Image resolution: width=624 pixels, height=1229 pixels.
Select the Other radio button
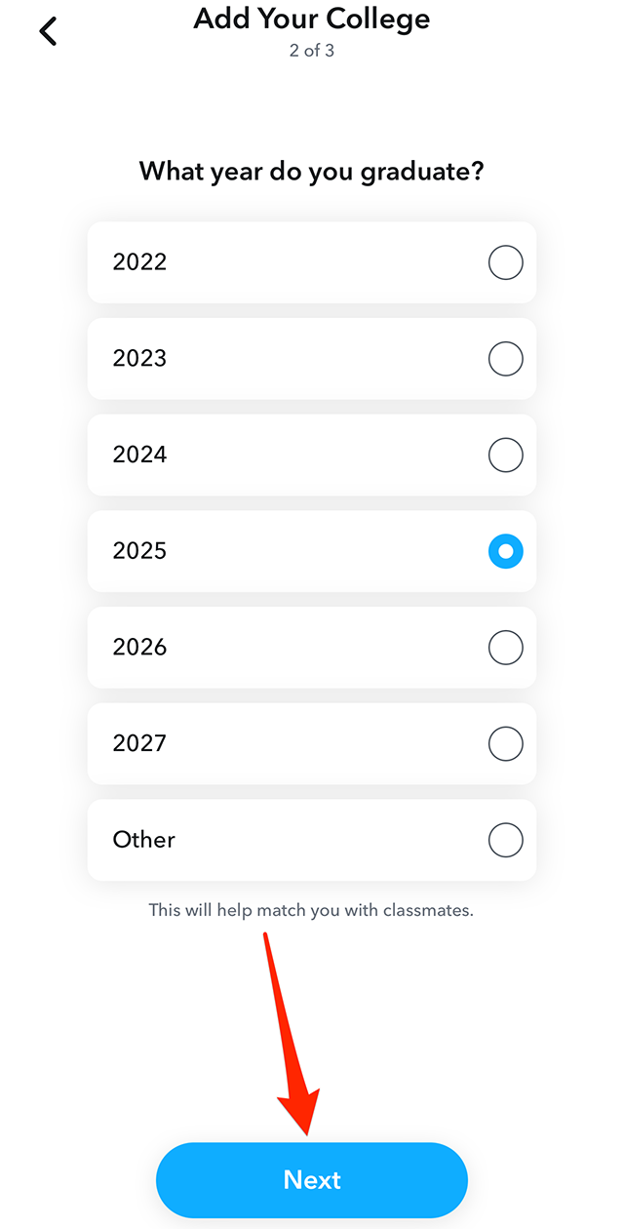point(505,840)
